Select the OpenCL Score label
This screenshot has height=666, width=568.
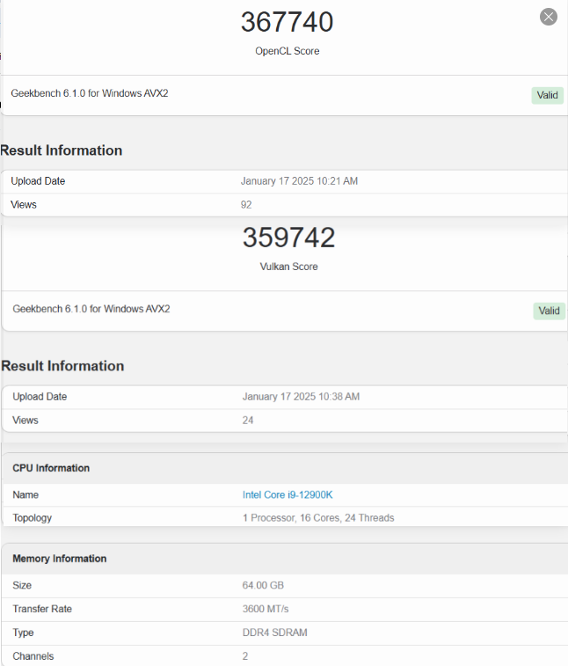pyautogui.click(x=287, y=51)
